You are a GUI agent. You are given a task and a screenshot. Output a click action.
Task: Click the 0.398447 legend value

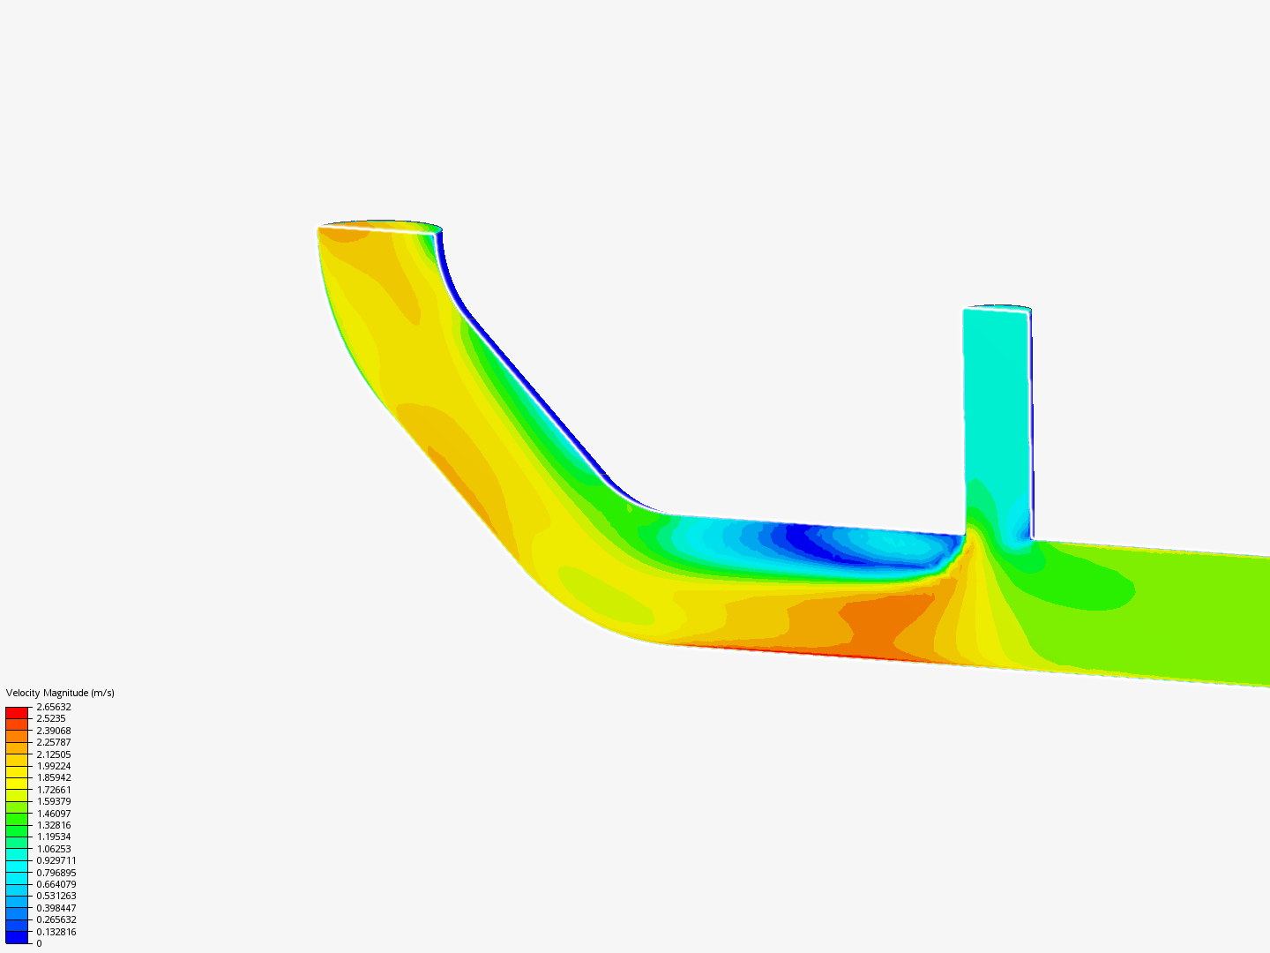(x=56, y=908)
